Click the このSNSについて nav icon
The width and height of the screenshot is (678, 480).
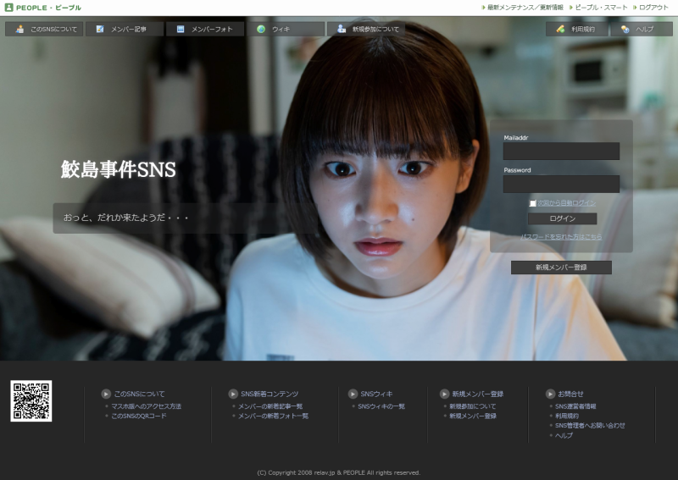click(19, 29)
